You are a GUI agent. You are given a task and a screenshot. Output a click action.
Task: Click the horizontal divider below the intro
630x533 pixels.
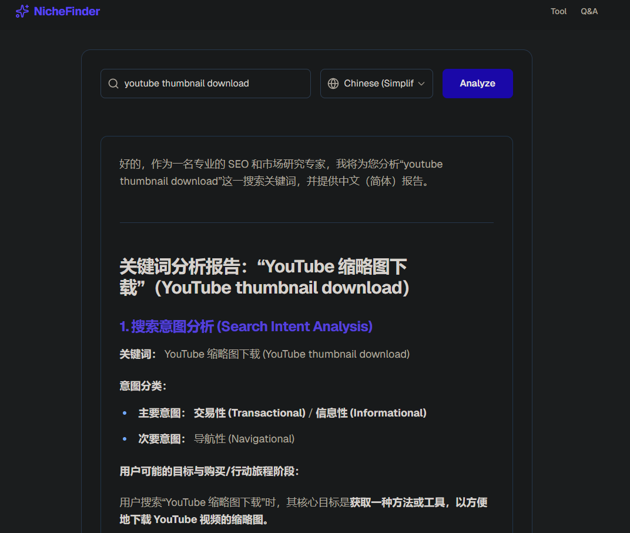pos(306,223)
